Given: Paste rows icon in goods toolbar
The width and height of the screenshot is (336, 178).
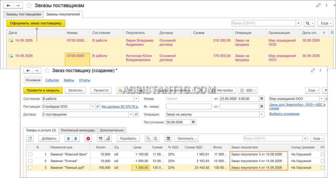Looking at the screenshot, I should point(156,138).
